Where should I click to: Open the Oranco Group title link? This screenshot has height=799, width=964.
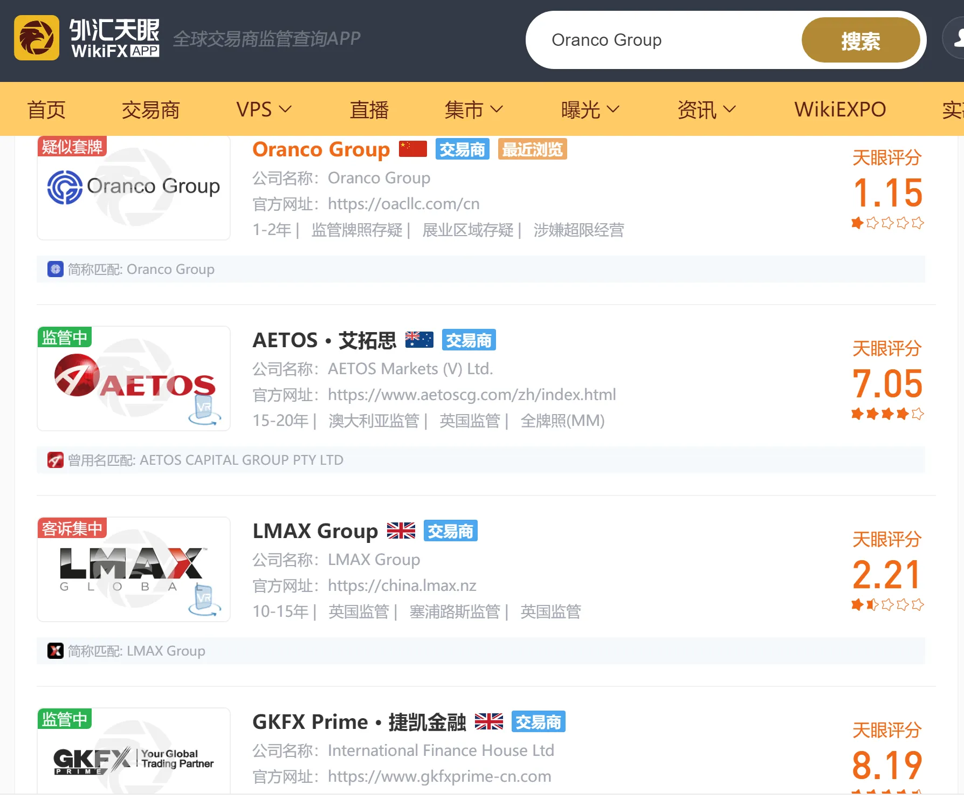tap(321, 149)
